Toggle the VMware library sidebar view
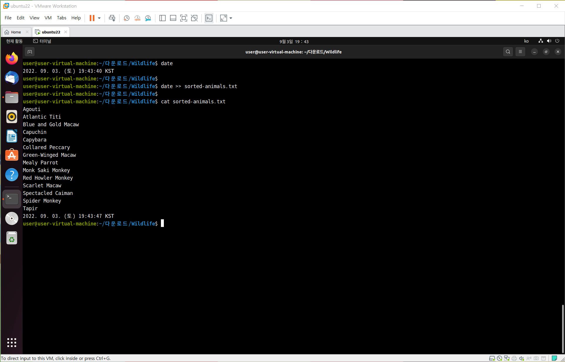The height and width of the screenshot is (362, 565). (x=162, y=18)
